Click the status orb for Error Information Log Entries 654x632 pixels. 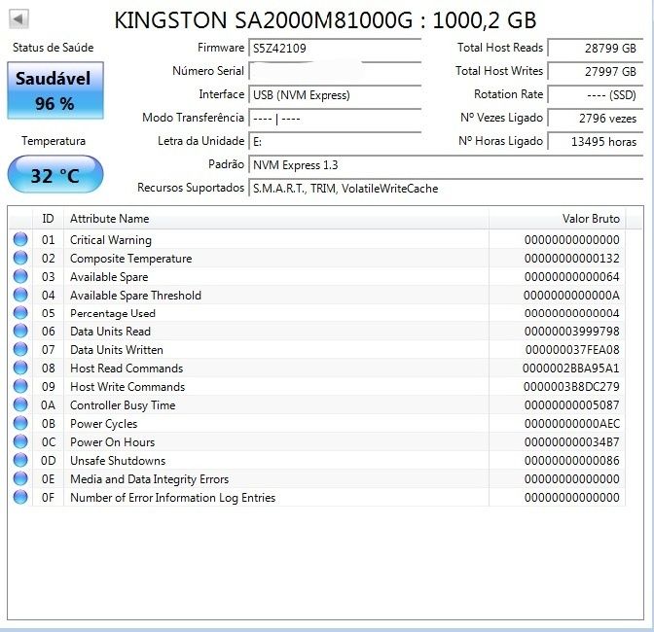(x=20, y=497)
